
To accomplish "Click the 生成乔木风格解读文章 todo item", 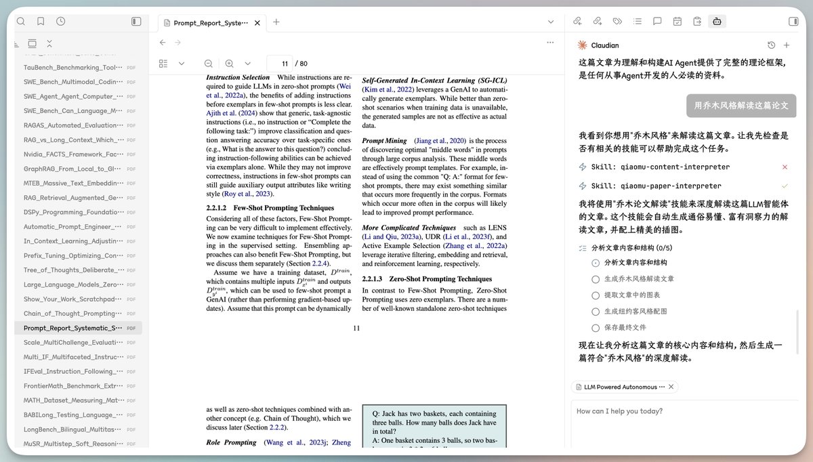I will (x=639, y=278).
